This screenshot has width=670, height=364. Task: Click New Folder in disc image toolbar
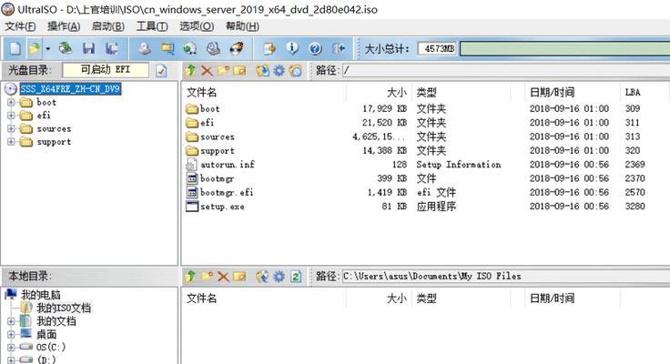(223, 70)
